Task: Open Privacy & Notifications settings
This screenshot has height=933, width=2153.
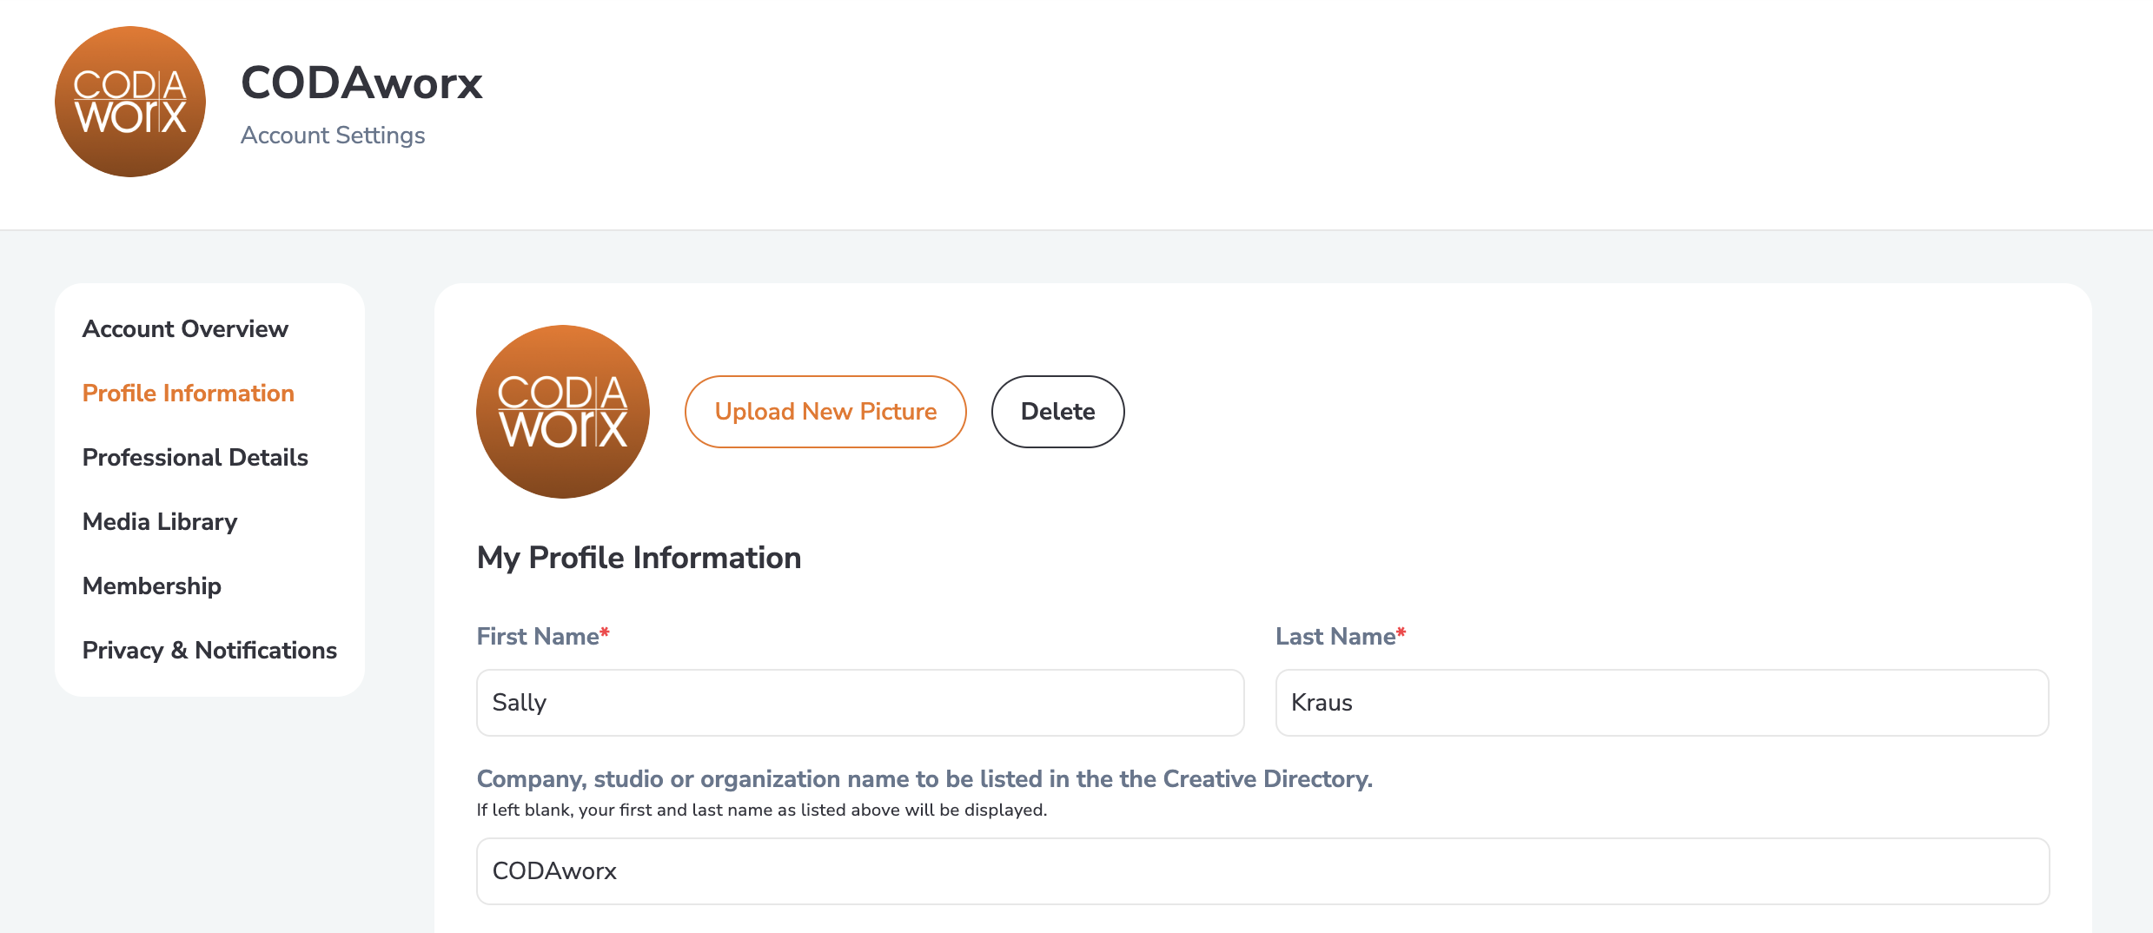Action: click(209, 651)
